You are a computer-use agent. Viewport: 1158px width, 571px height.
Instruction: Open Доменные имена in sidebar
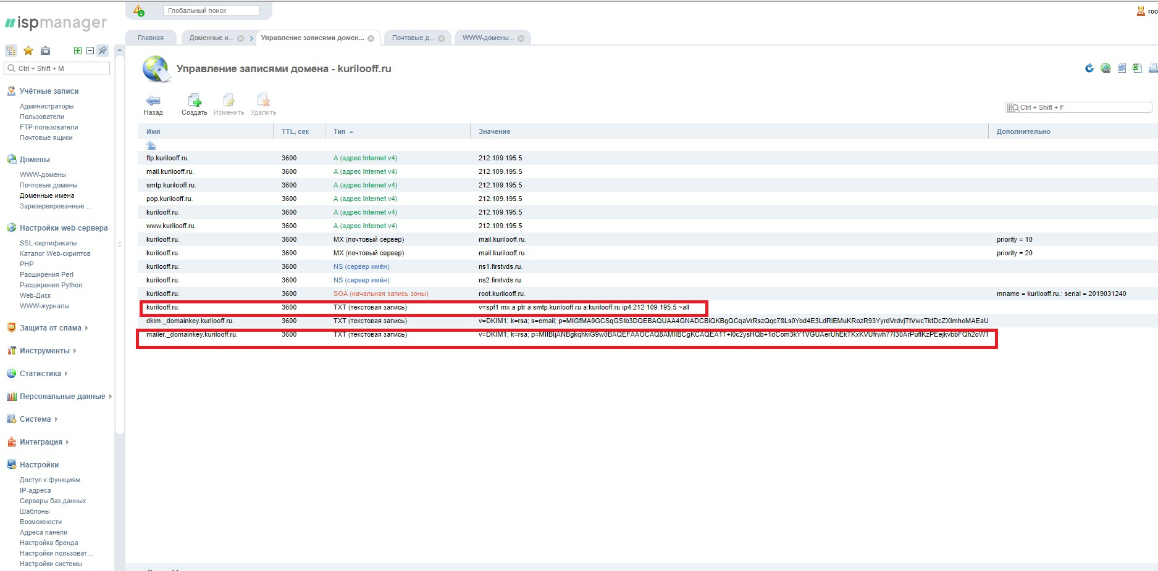pos(47,195)
